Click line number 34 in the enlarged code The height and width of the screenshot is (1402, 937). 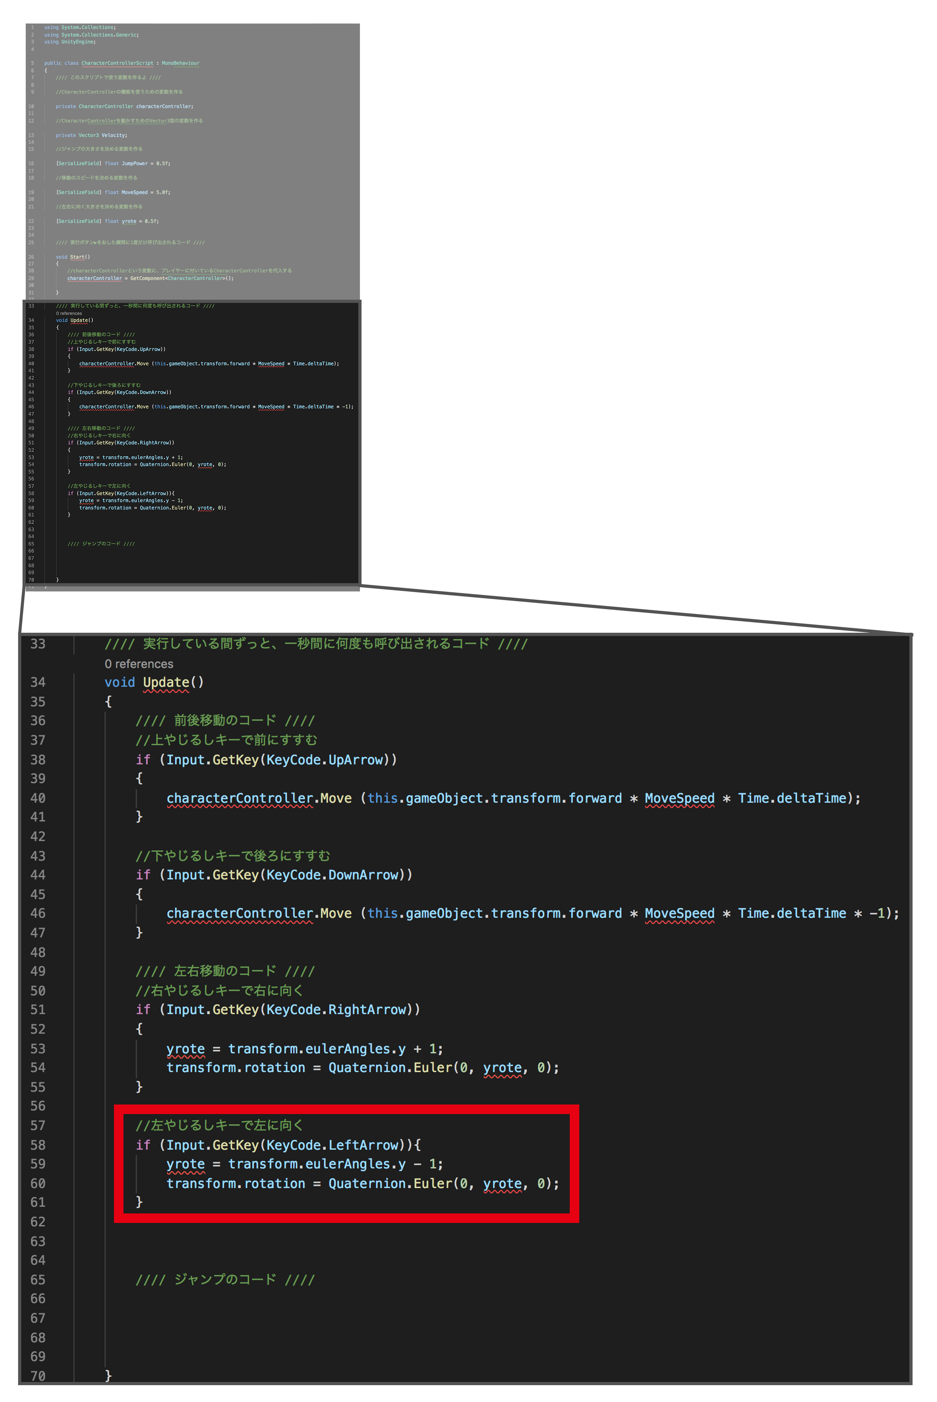[x=38, y=682]
